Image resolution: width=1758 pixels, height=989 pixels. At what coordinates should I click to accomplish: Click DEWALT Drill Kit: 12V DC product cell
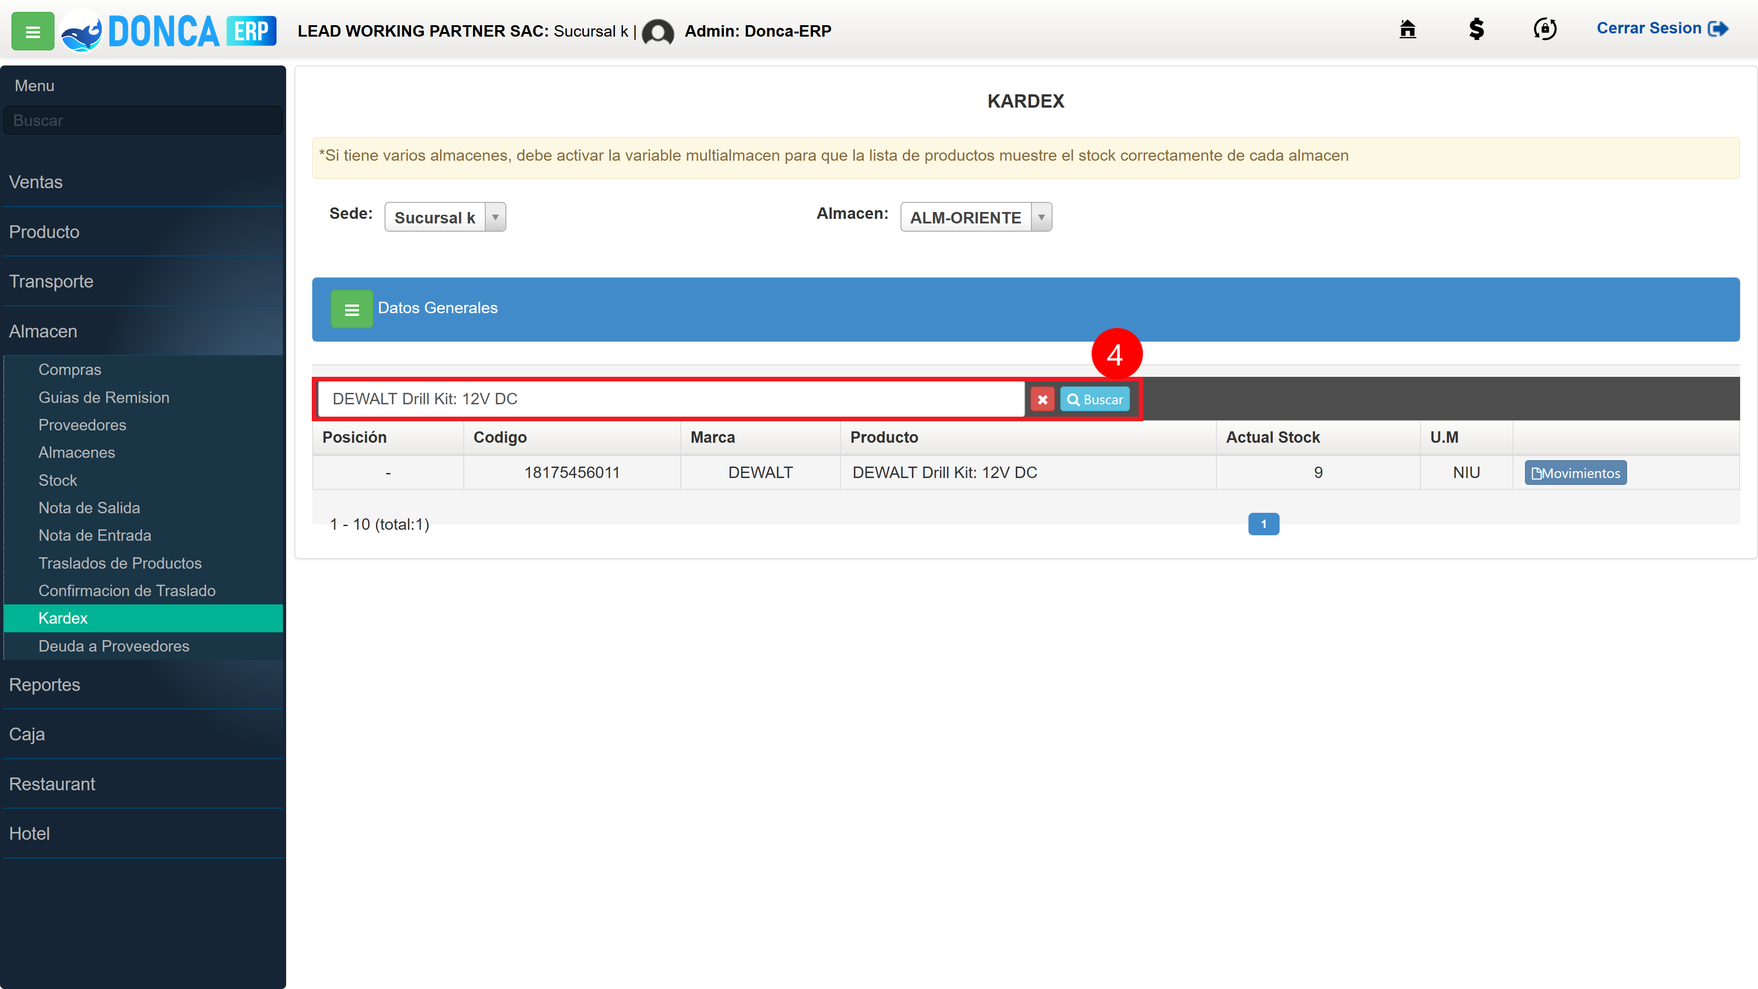coord(1028,473)
